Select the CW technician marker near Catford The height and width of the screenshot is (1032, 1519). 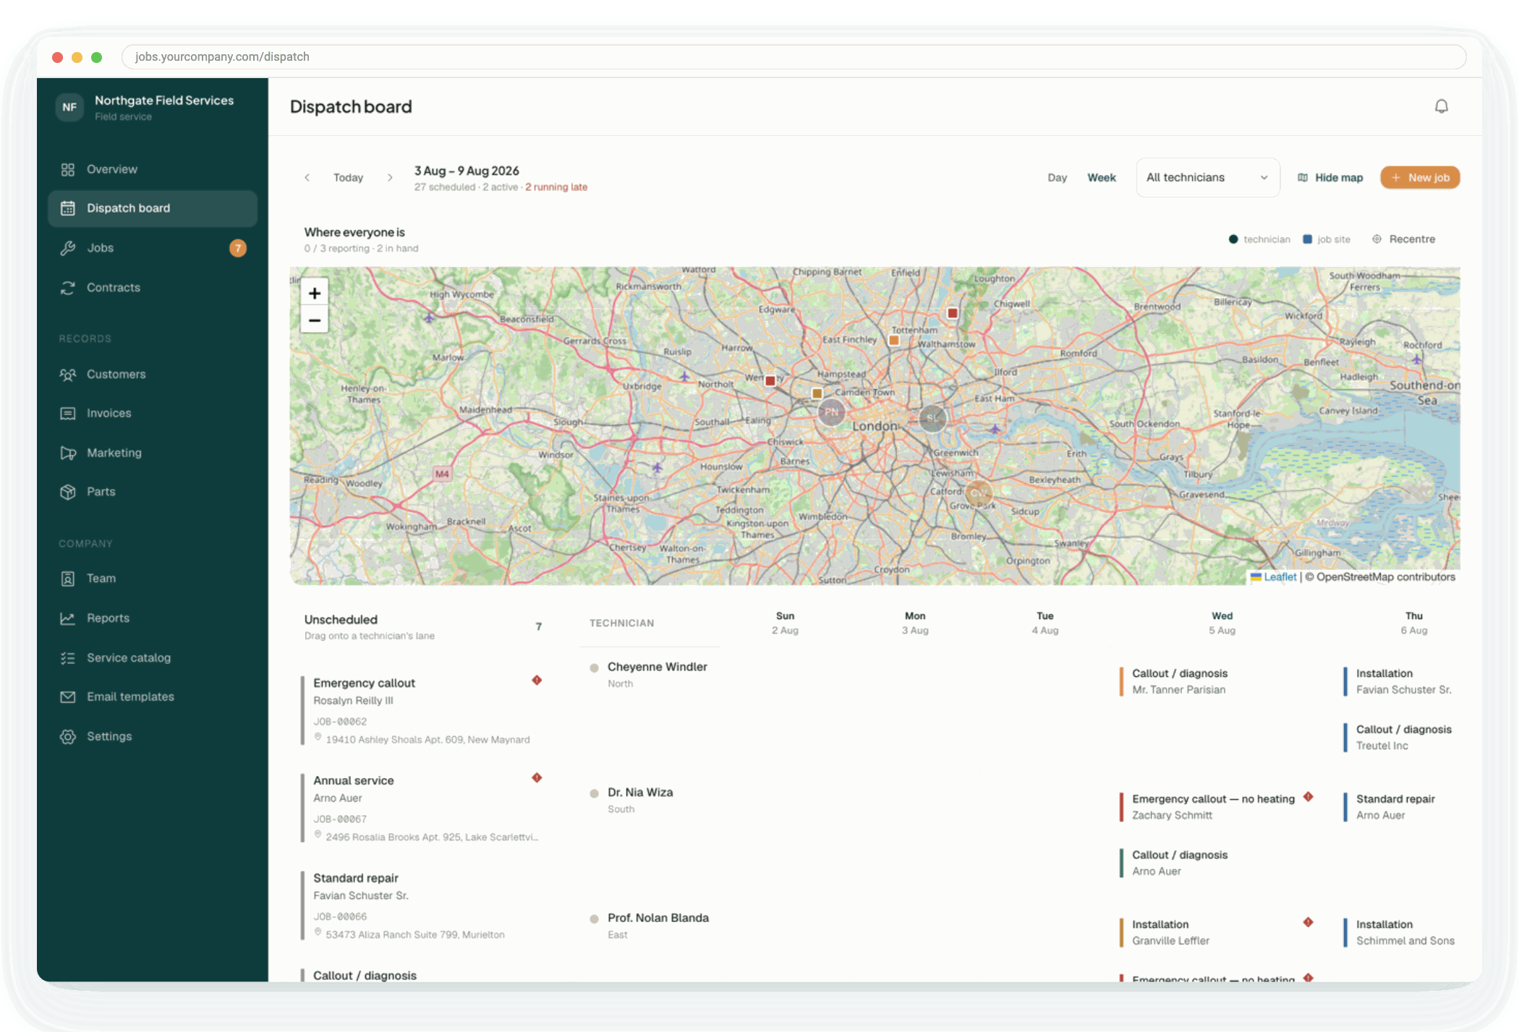point(979,493)
